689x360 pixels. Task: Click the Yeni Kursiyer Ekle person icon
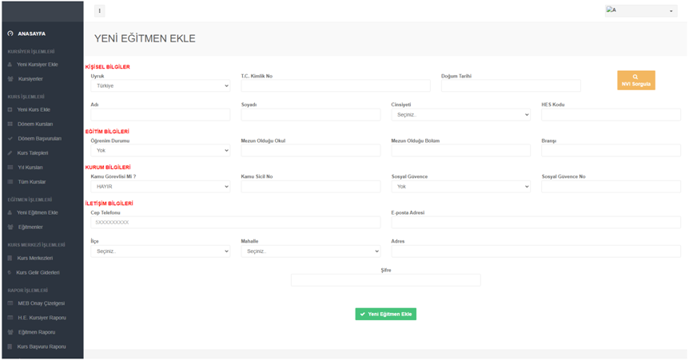point(10,65)
